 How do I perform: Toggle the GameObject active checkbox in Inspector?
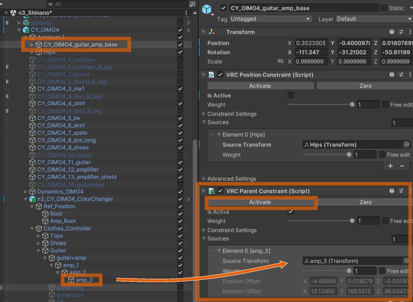point(224,8)
